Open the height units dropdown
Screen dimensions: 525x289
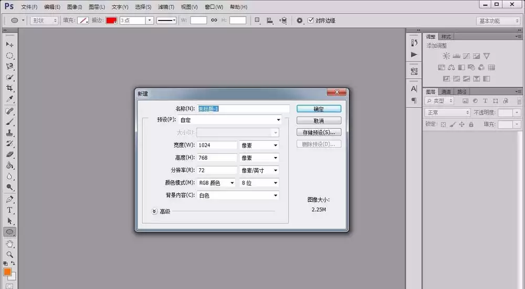(x=259, y=158)
